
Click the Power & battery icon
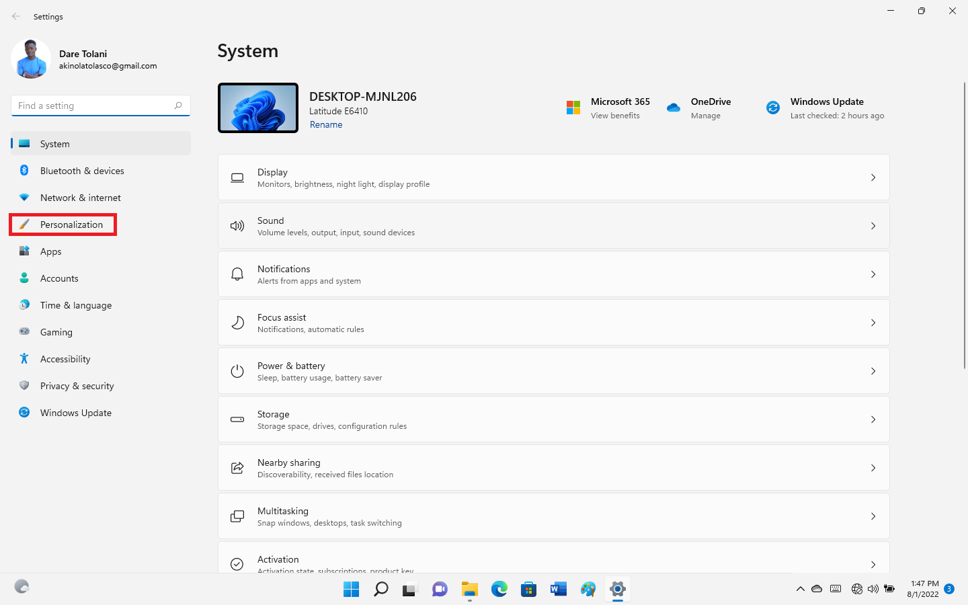click(237, 371)
